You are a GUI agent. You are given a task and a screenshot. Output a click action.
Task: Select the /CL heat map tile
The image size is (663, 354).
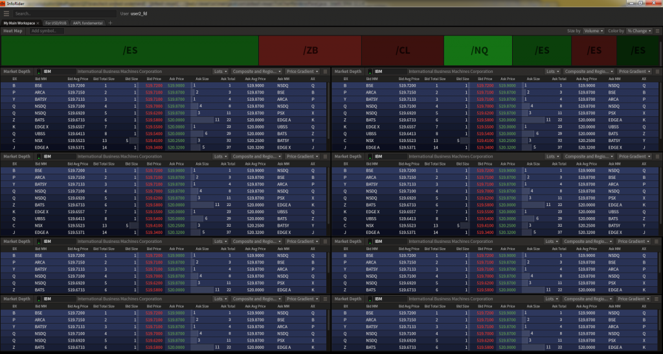pos(403,50)
